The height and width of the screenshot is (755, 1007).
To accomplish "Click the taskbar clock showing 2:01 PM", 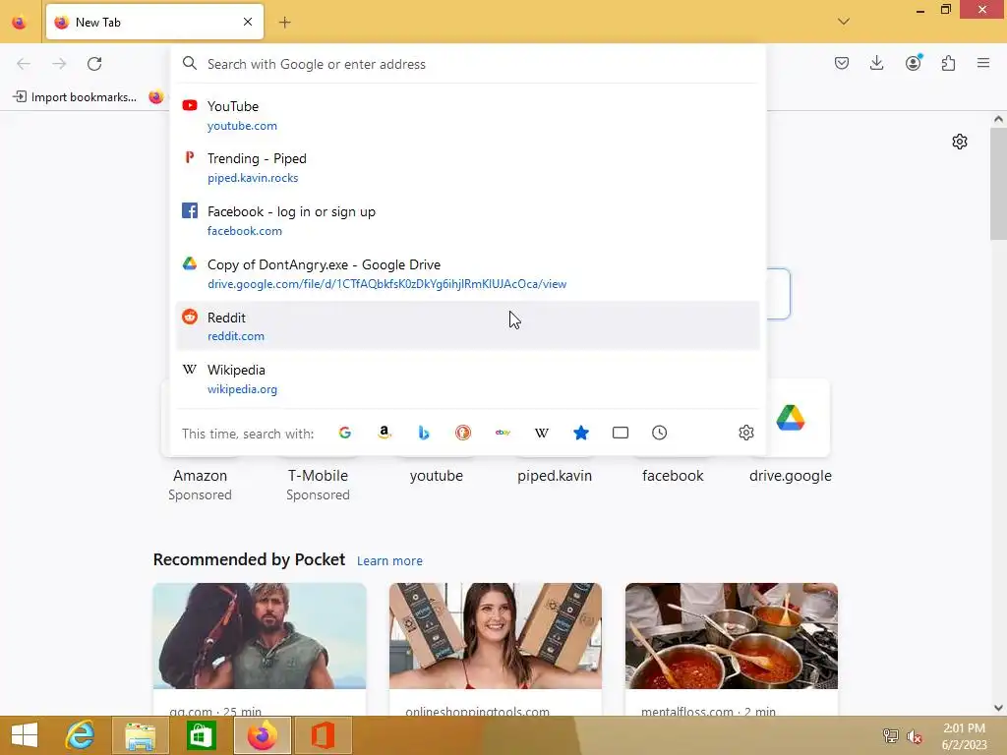I will click(x=964, y=735).
